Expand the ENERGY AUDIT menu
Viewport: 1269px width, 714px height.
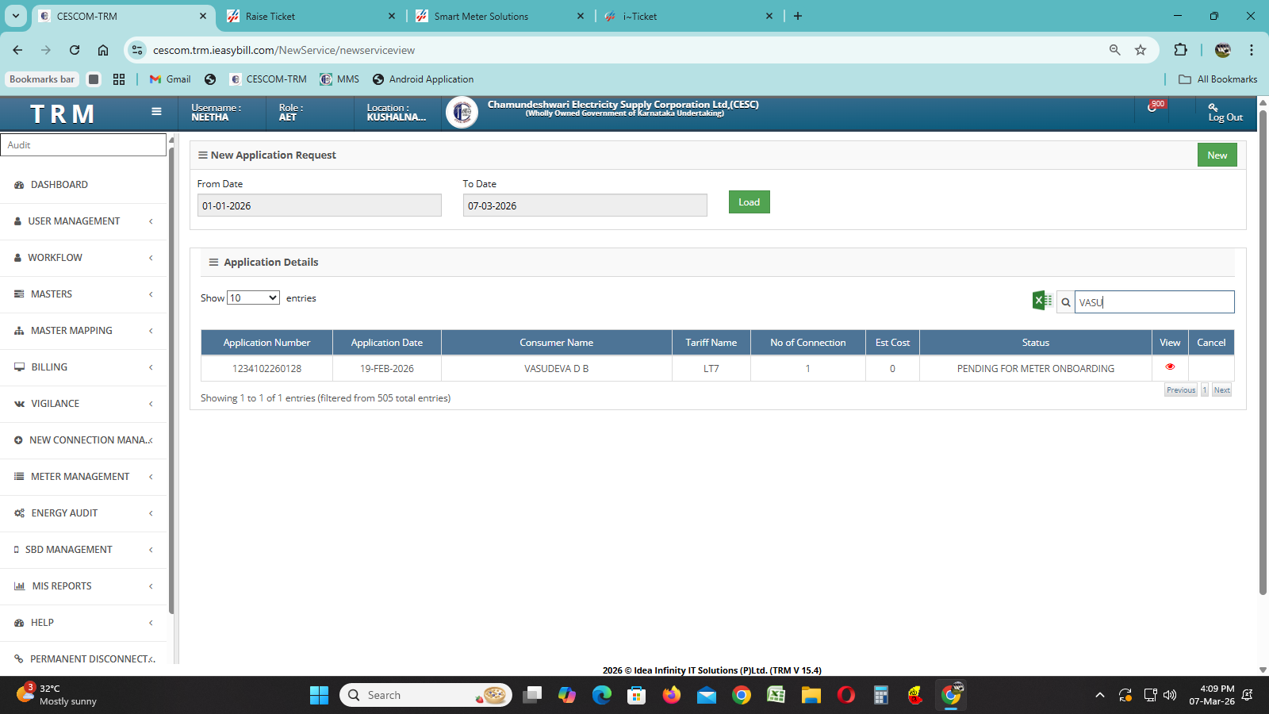coord(83,513)
